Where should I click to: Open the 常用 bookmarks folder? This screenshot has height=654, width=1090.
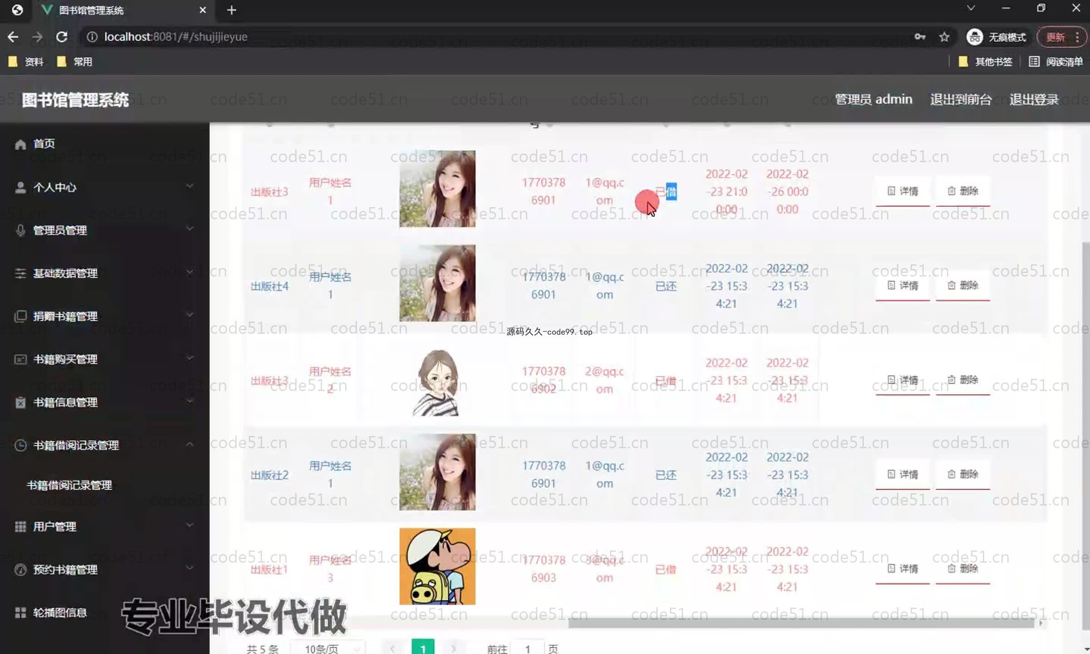[75, 62]
